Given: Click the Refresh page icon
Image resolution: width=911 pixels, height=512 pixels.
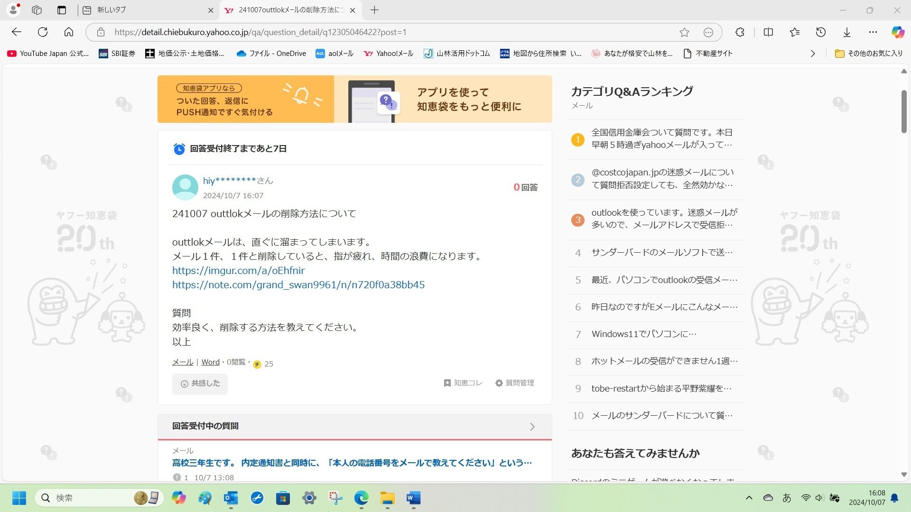Looking at the screenshot, I should (43, 32).
